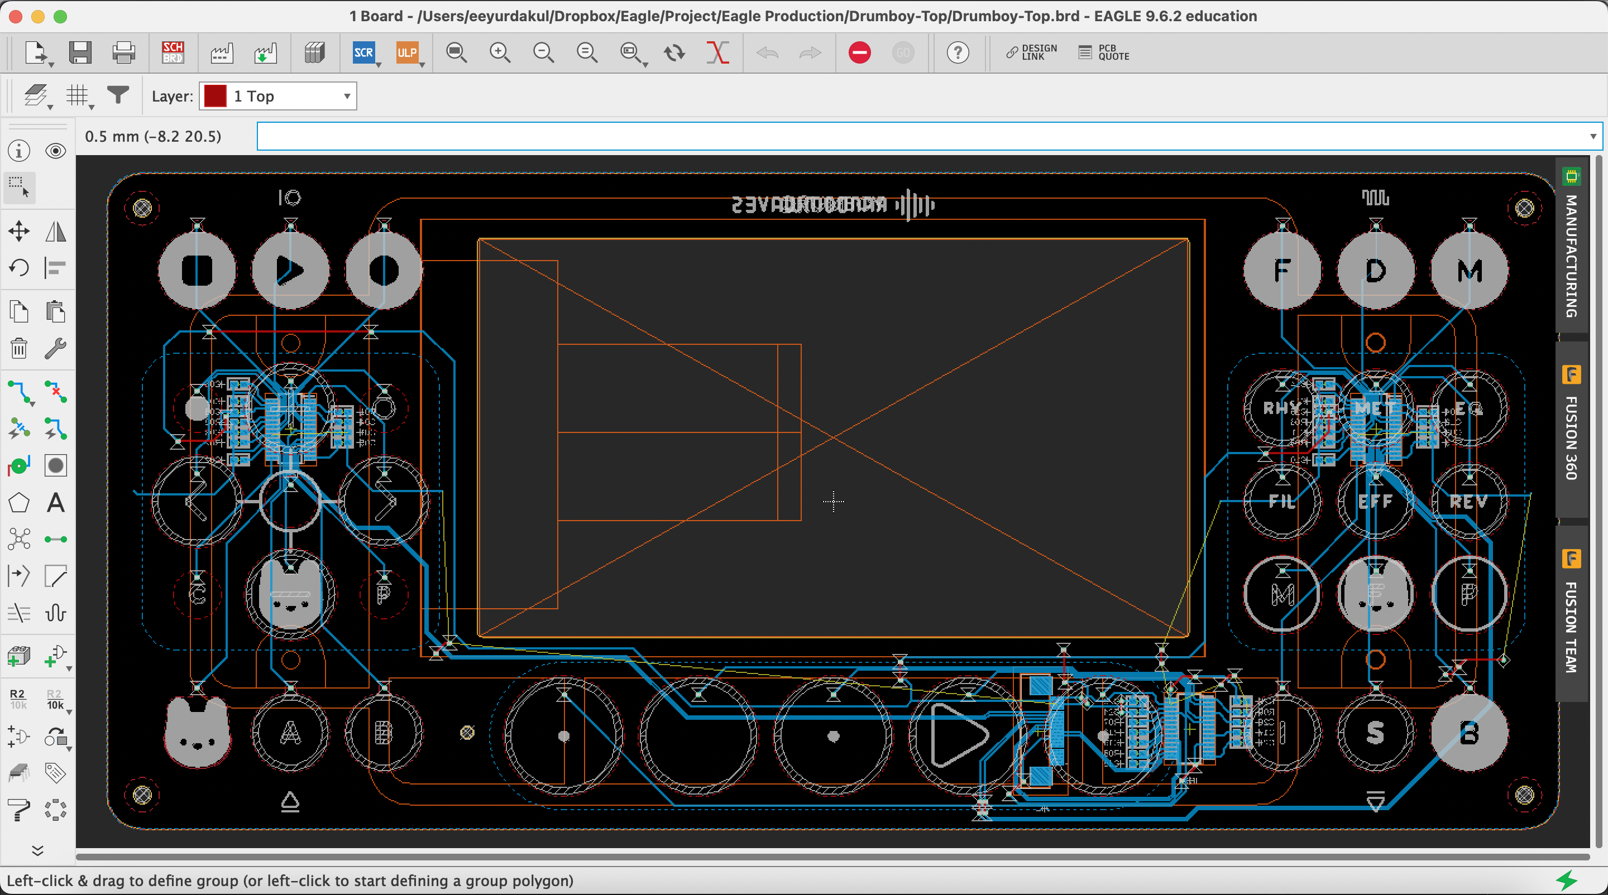Click the Filter funnel icon
The image size is (1608, 895).
click(x=117, y=95)
